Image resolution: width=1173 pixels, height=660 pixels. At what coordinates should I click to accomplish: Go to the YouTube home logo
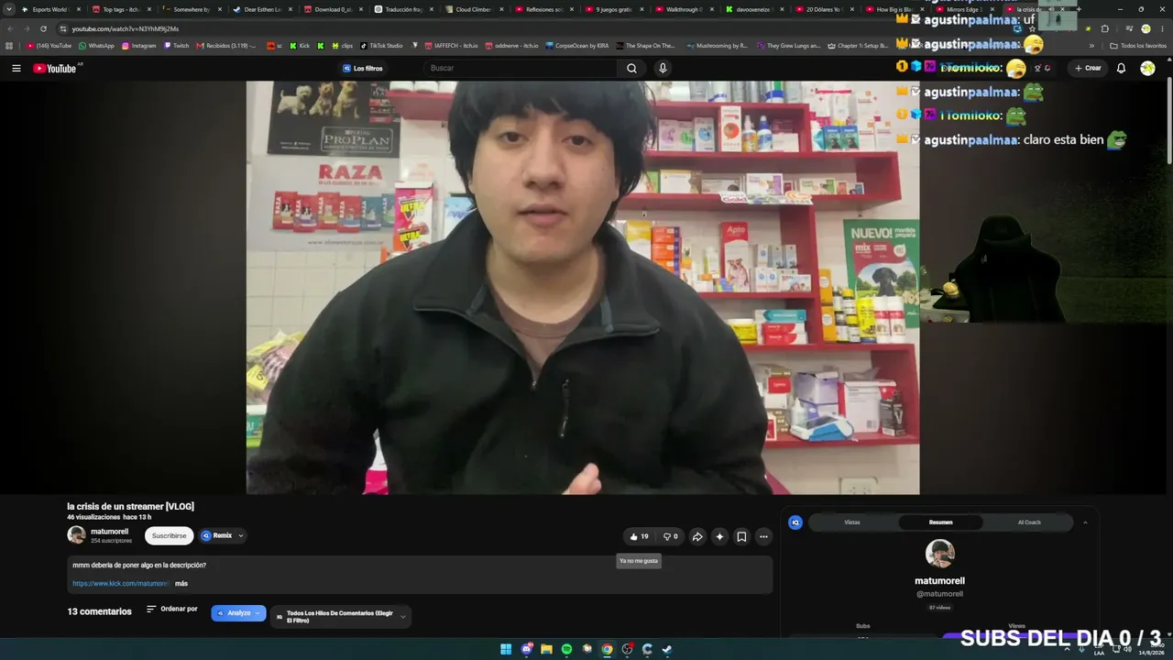[55, 69]
